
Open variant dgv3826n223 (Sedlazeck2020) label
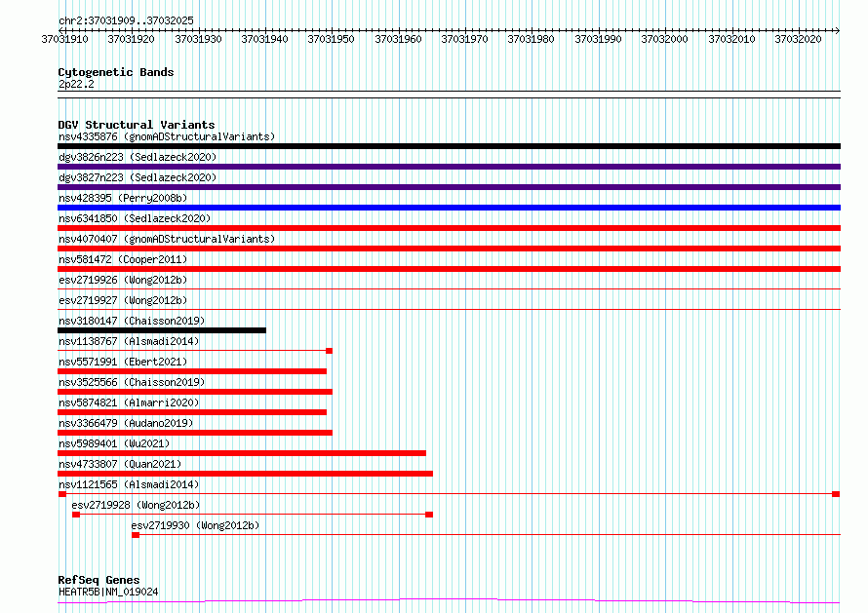[x=138, y=157]
